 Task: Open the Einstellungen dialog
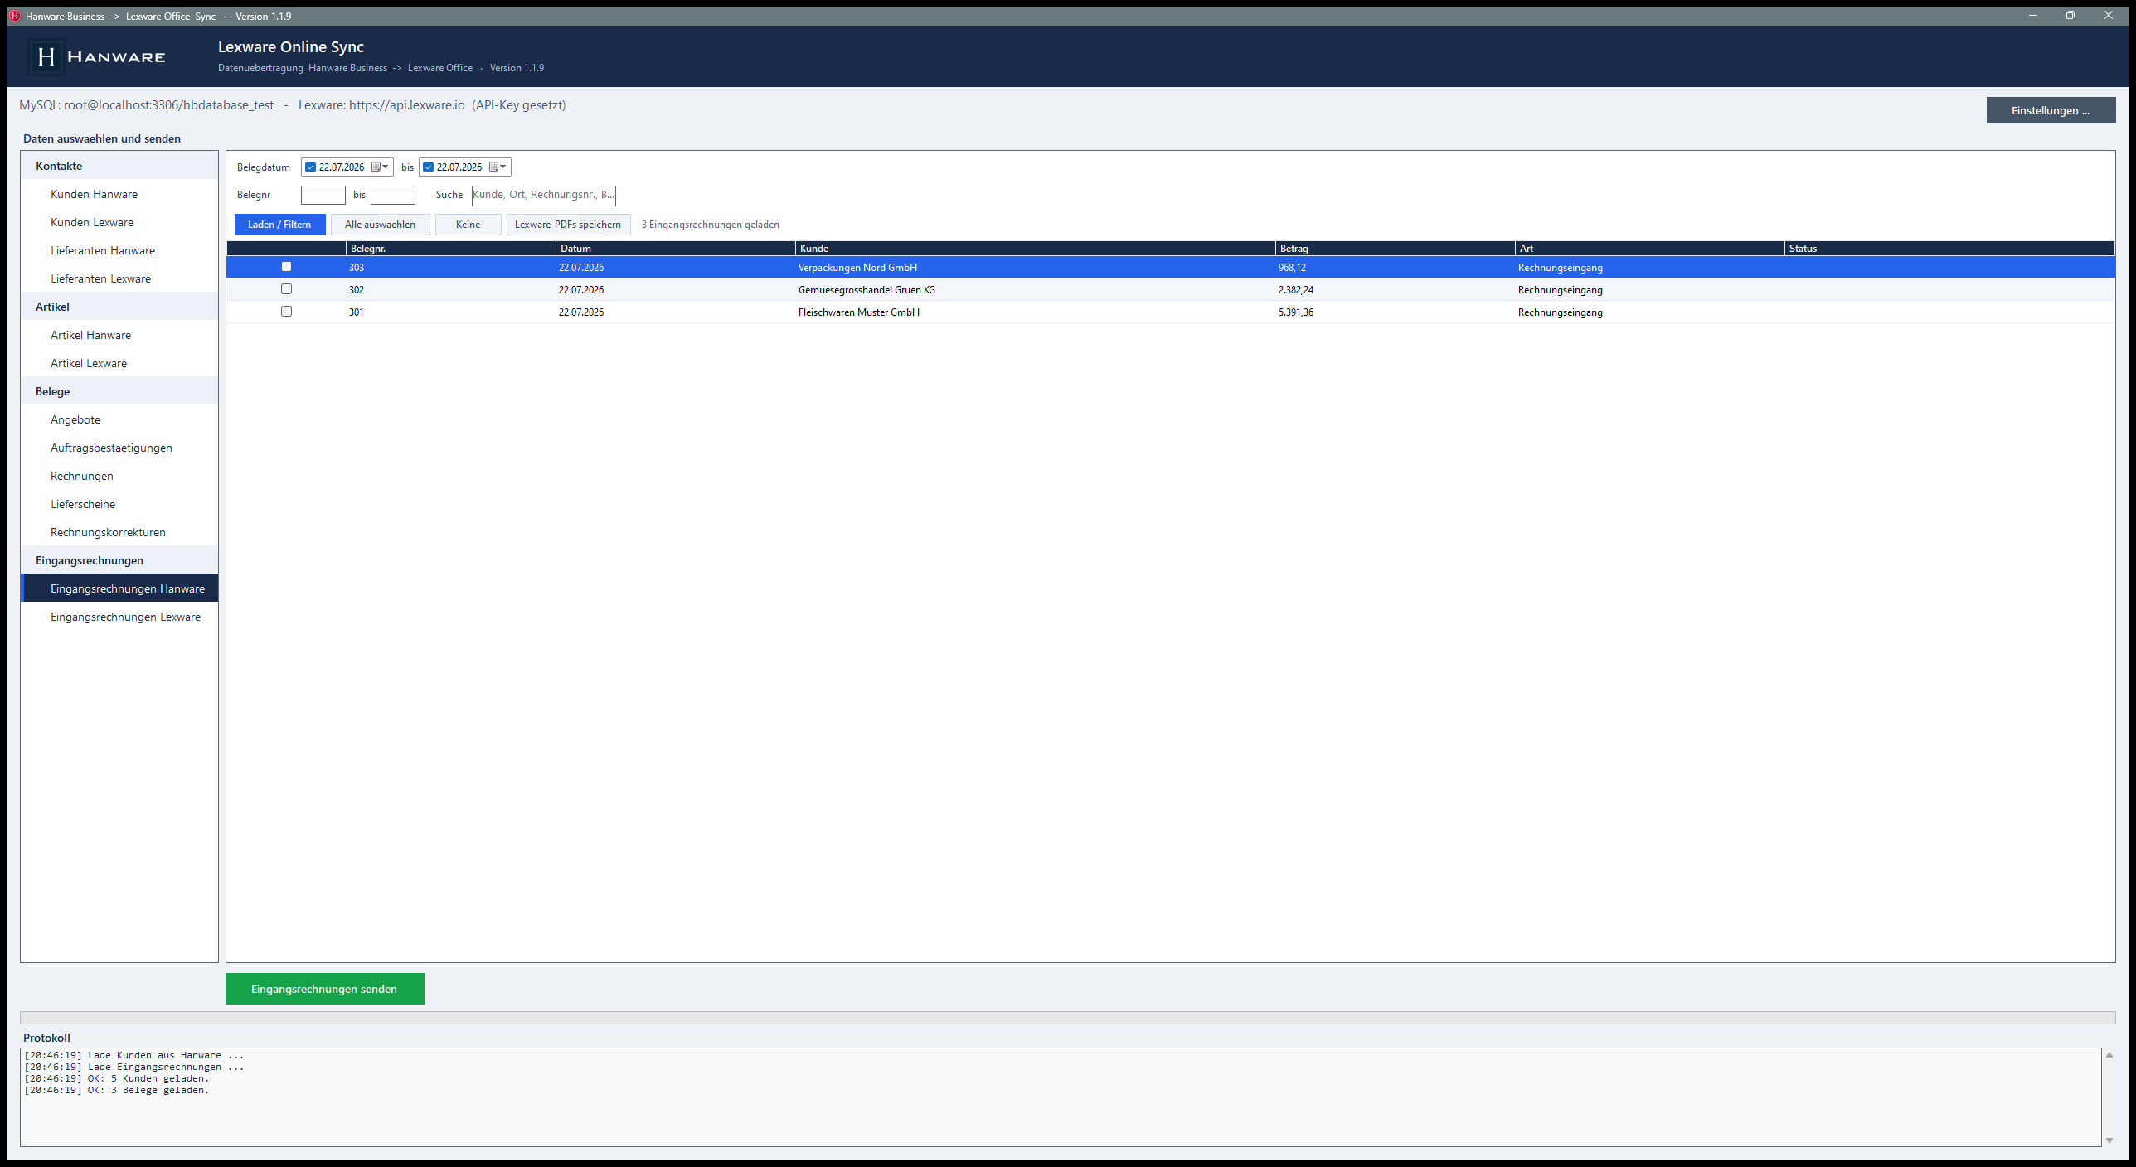tap(2051, 110)
